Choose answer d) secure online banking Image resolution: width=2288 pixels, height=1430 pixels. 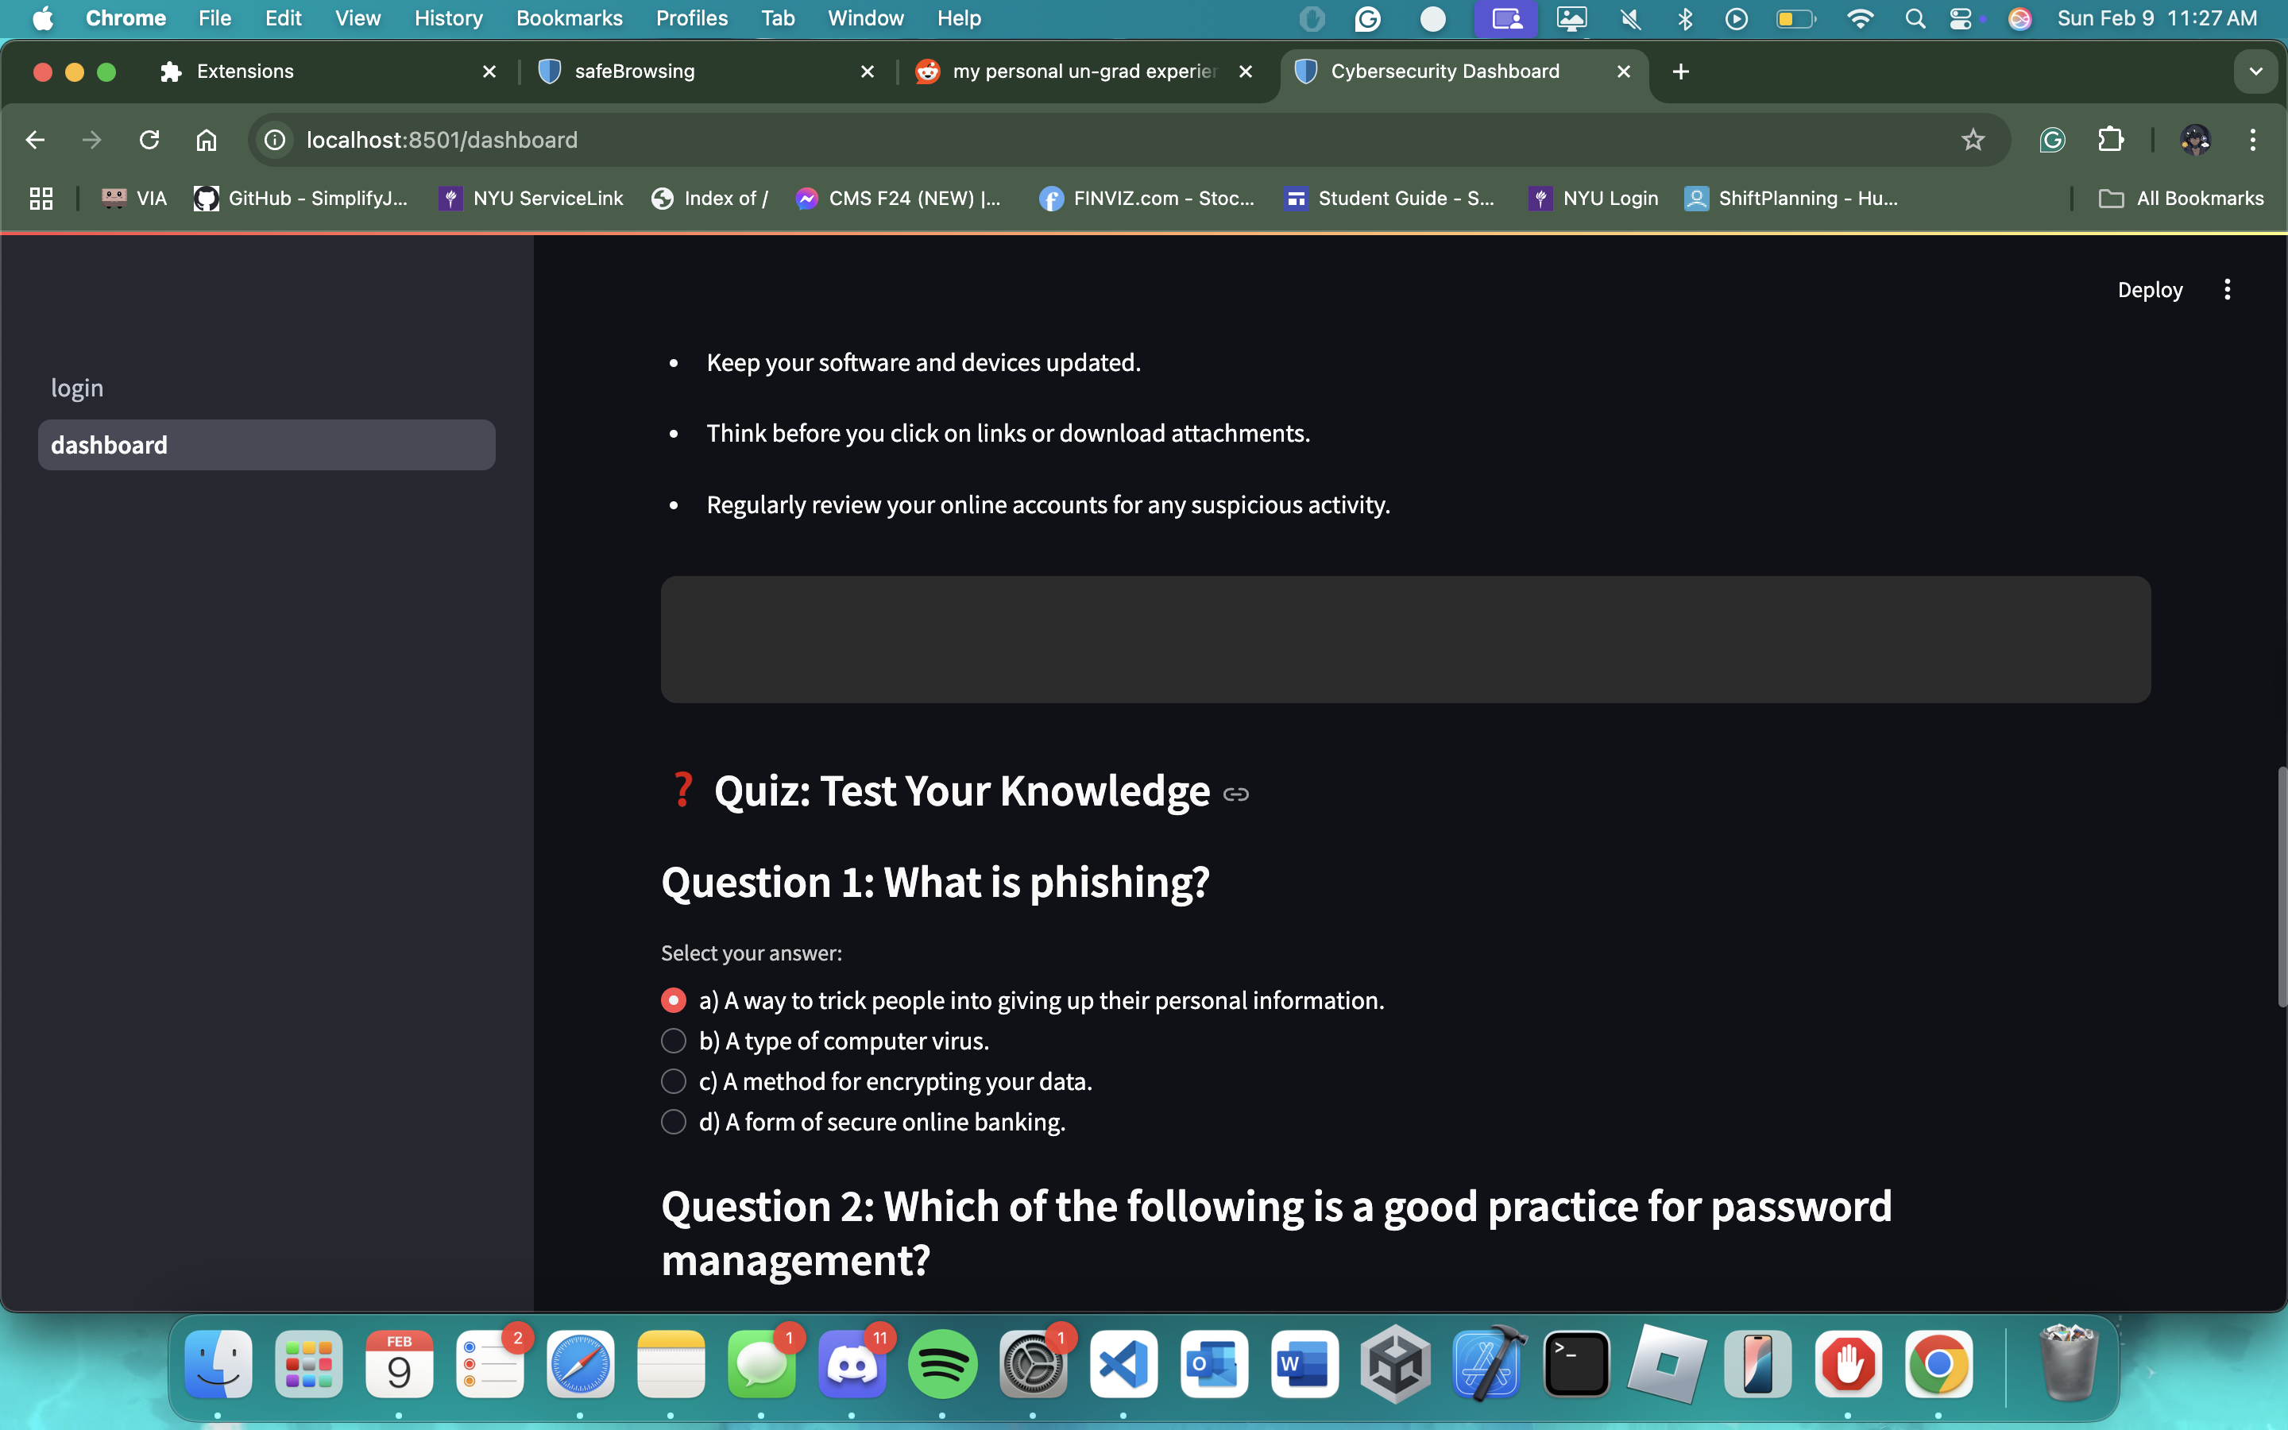point(673,1122)
